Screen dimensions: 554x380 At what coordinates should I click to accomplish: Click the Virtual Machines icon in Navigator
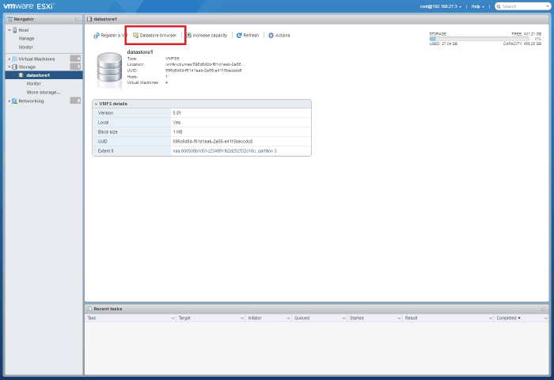14,59
